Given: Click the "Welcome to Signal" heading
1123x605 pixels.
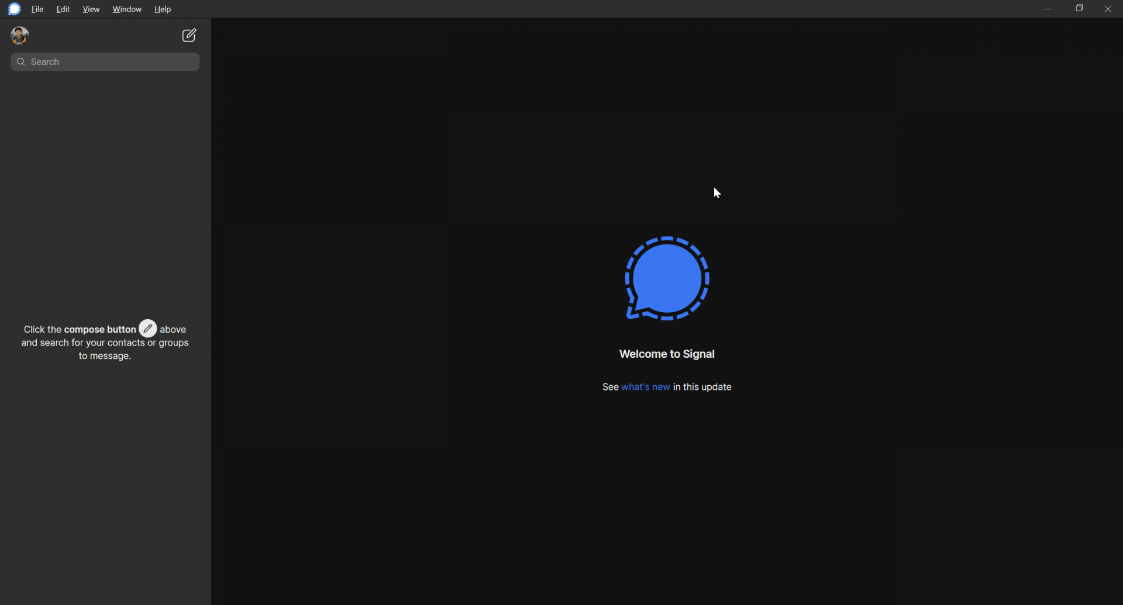Looking at the screenshot, I should 667,354.
